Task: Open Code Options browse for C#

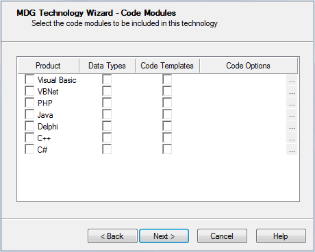Action: (292, 149)
